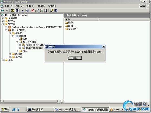Click the red Delete X toolbar icon

pyautogui.click(x=33, y=10)
